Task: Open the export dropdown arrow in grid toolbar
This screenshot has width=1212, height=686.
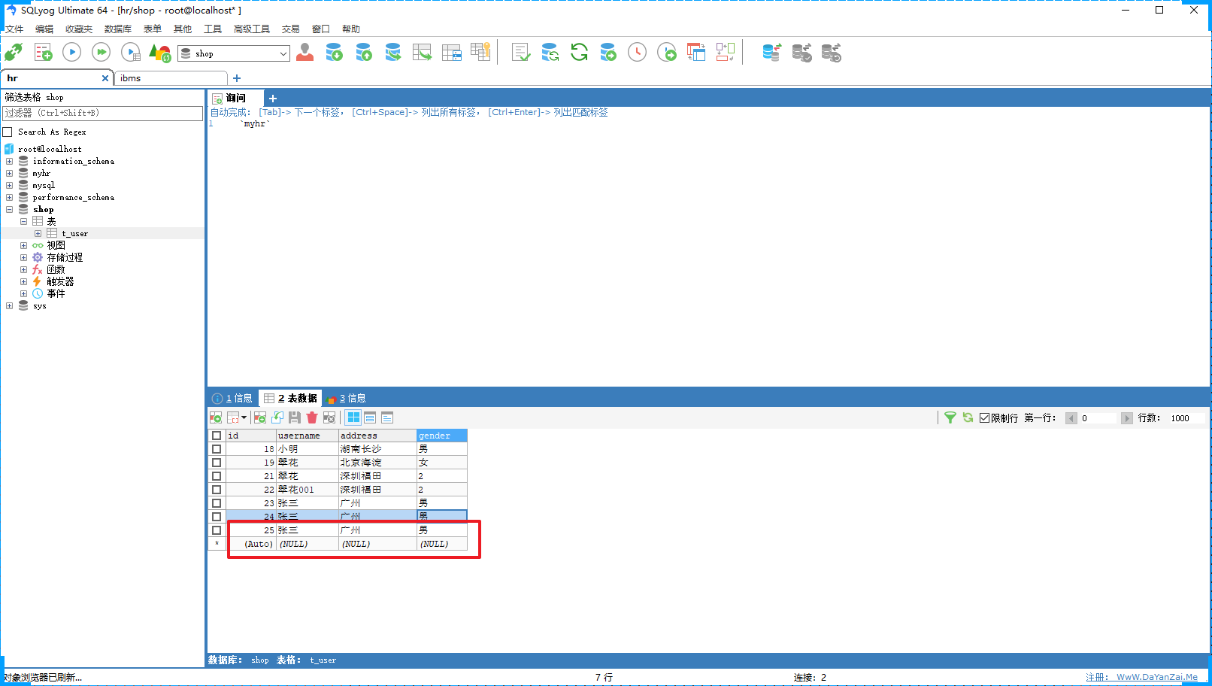Action: 244,417
